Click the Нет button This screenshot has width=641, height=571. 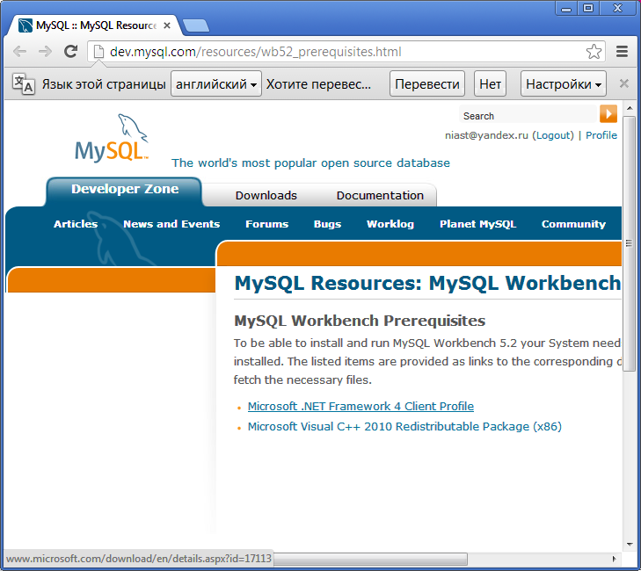[490, 83]
